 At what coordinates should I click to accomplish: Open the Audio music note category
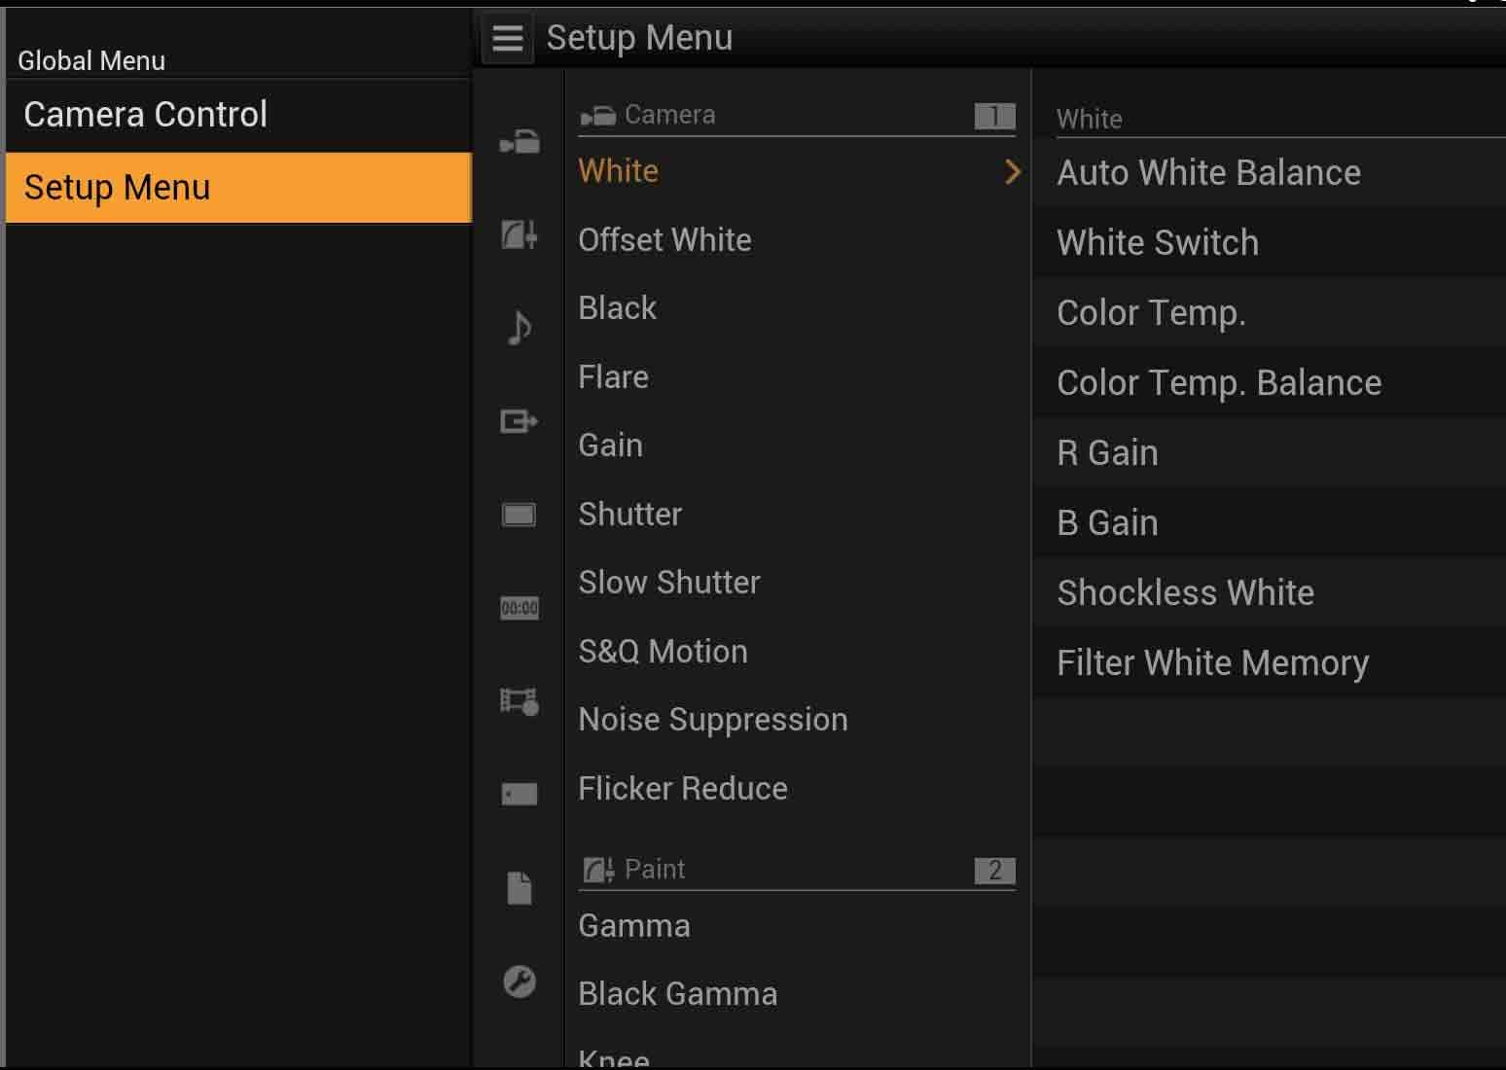click(520, 328)
